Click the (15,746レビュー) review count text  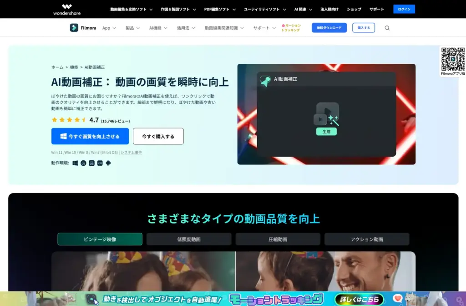[115, 121]
